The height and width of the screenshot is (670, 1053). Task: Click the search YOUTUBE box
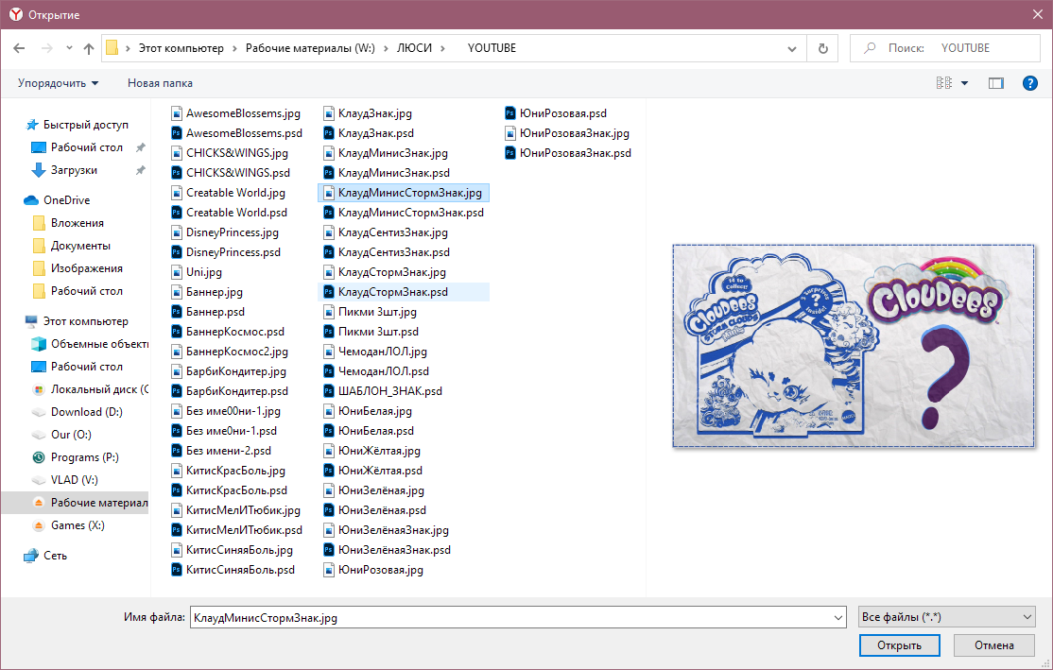pos(945,48)
